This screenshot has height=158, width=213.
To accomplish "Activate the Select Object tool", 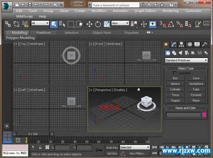I will pyautogui.click(x=54, y=24).
